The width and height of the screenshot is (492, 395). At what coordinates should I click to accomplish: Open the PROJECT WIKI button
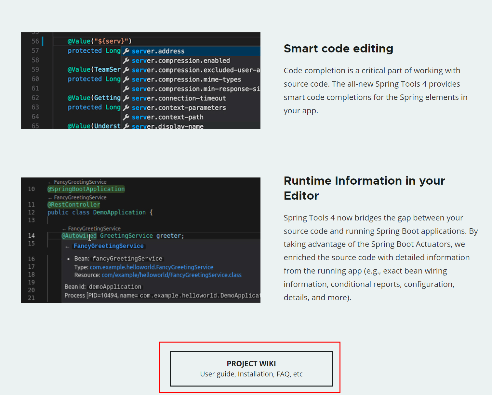click(x=251, y=368)
